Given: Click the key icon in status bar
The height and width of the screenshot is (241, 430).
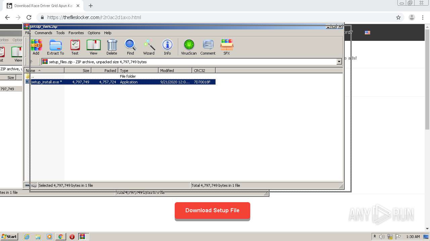Looking at the screenshot, I should click(x=34, y=185).
